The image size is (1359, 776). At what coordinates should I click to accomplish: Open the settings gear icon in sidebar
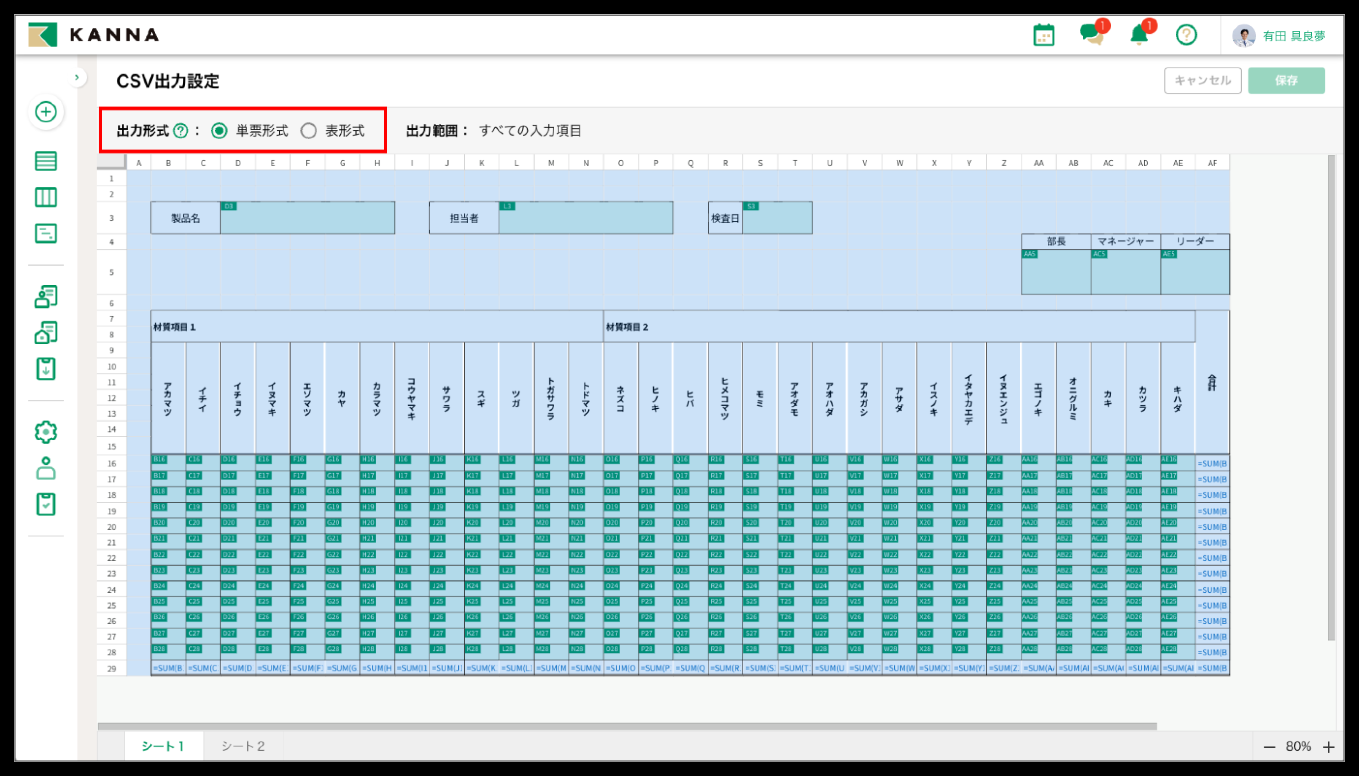46,432
